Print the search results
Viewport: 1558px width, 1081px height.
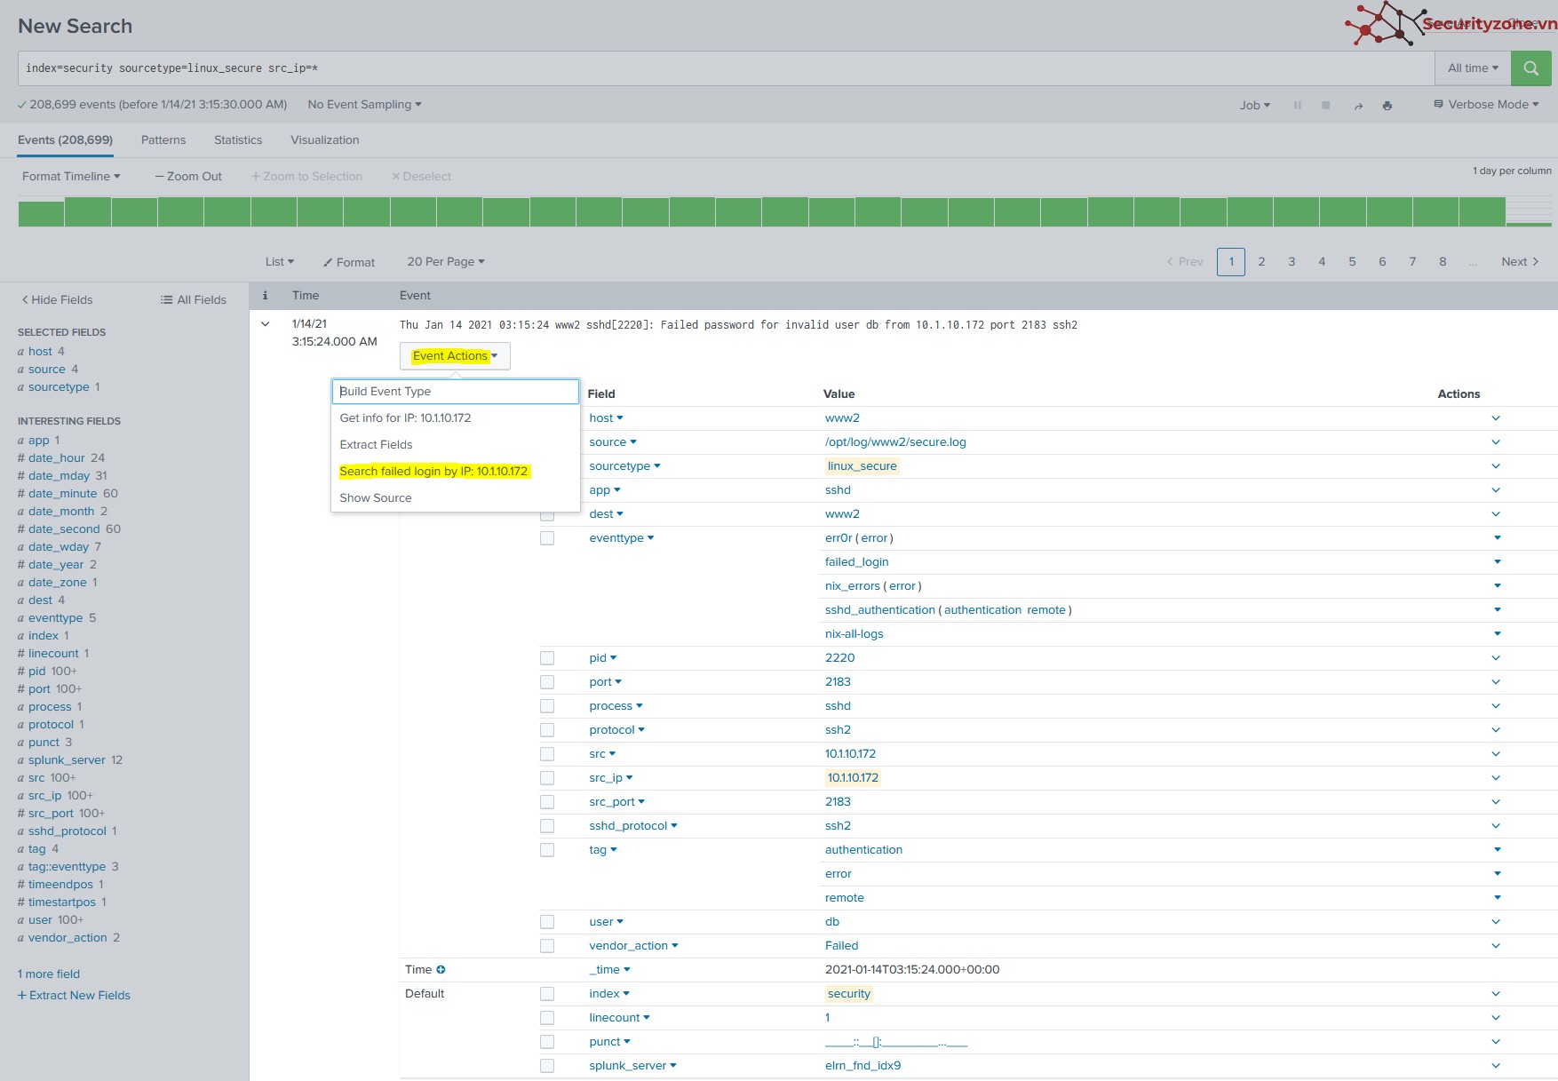click(1387, 106)
